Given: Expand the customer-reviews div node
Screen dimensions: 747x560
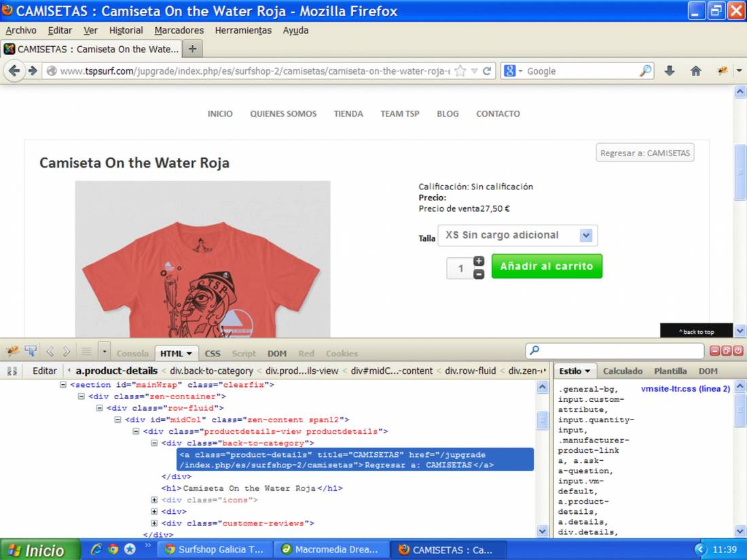Looking at the screenshot, I should (x=154, y=523).
